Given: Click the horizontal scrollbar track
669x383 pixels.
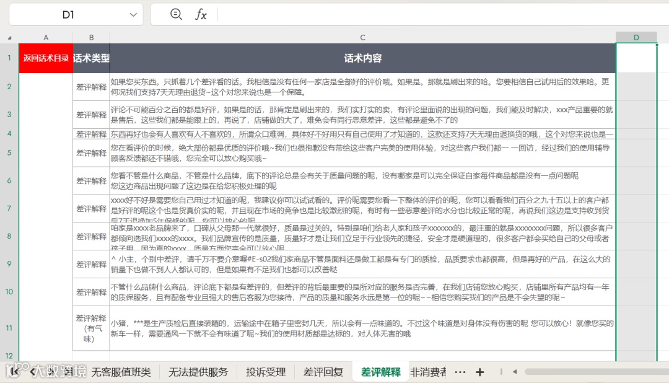Looking at the screenshot, I should [596, 372].
